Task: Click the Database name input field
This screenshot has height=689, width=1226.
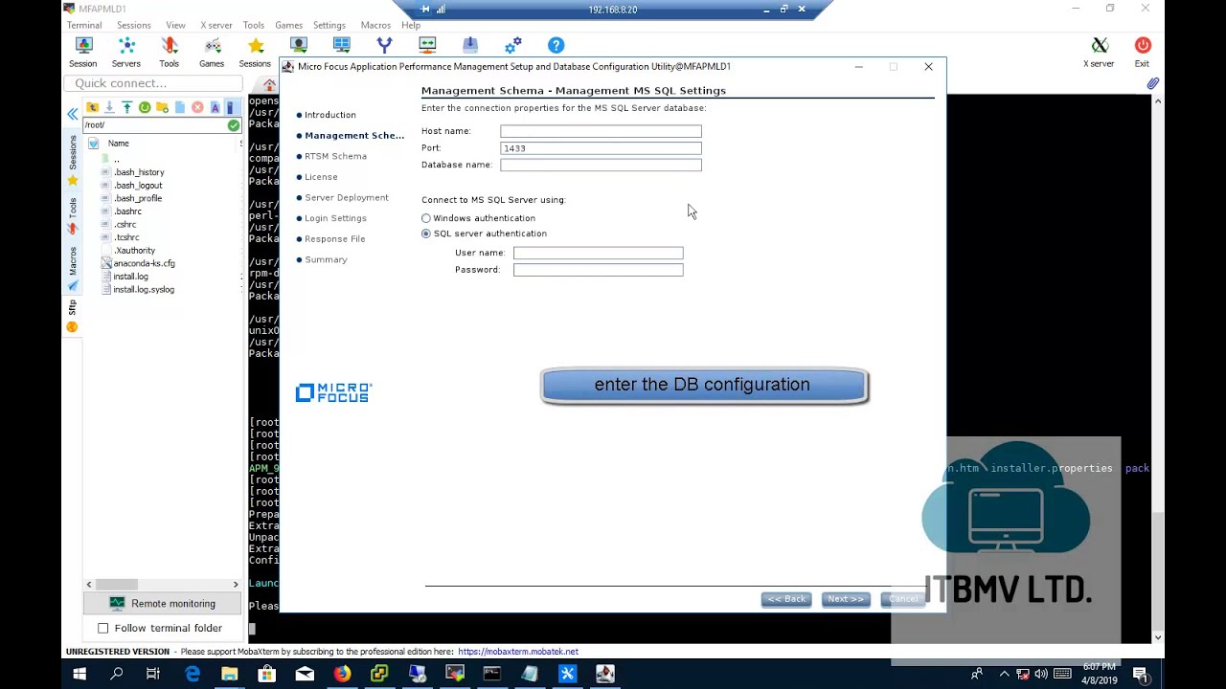Action: coord(601,165)
